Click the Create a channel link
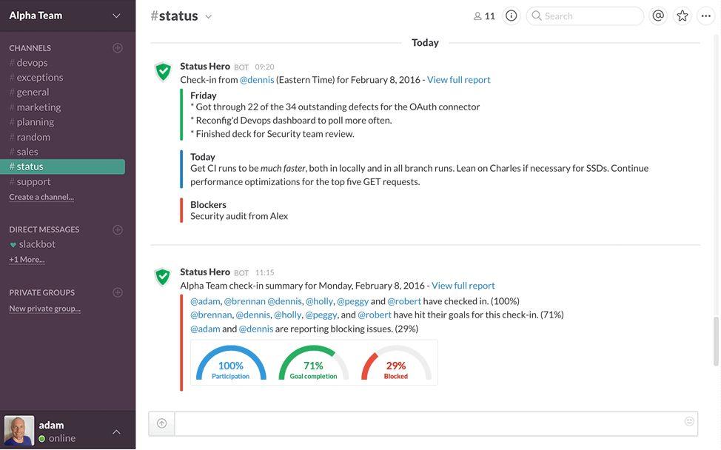The height and width of the screenshot is (450, 721). point(41,197)
